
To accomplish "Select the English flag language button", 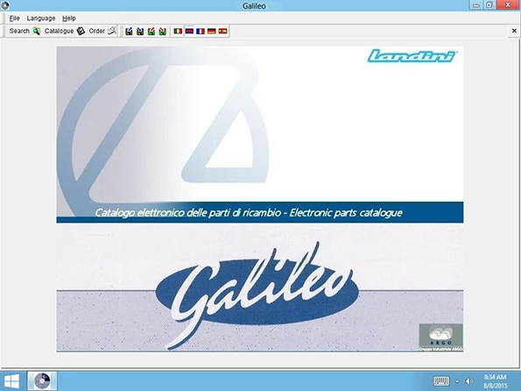I will [189, 31].
